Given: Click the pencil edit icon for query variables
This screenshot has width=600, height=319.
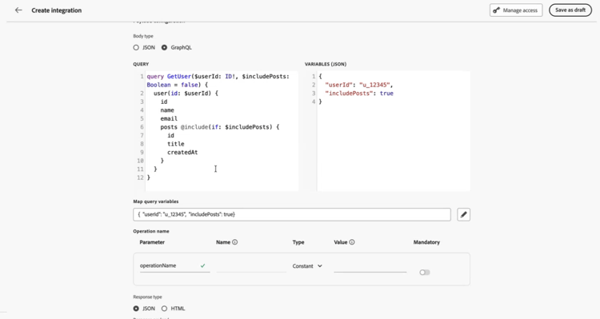Looking at the screenshot, I should point(463,214).
